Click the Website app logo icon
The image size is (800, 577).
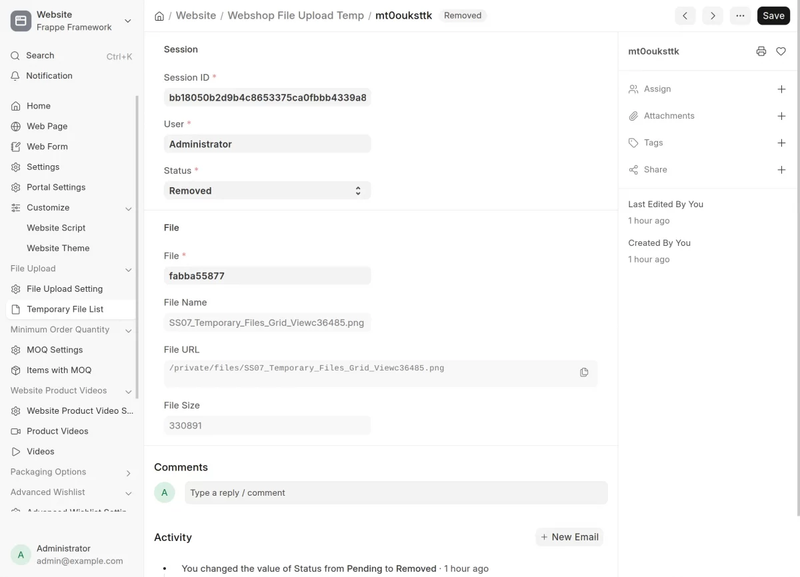21,21
